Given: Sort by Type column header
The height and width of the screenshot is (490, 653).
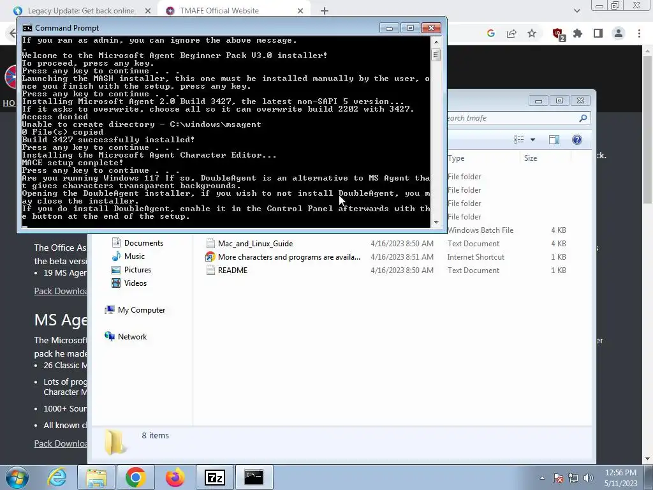Looking at the screenshot, I should 483,158.
